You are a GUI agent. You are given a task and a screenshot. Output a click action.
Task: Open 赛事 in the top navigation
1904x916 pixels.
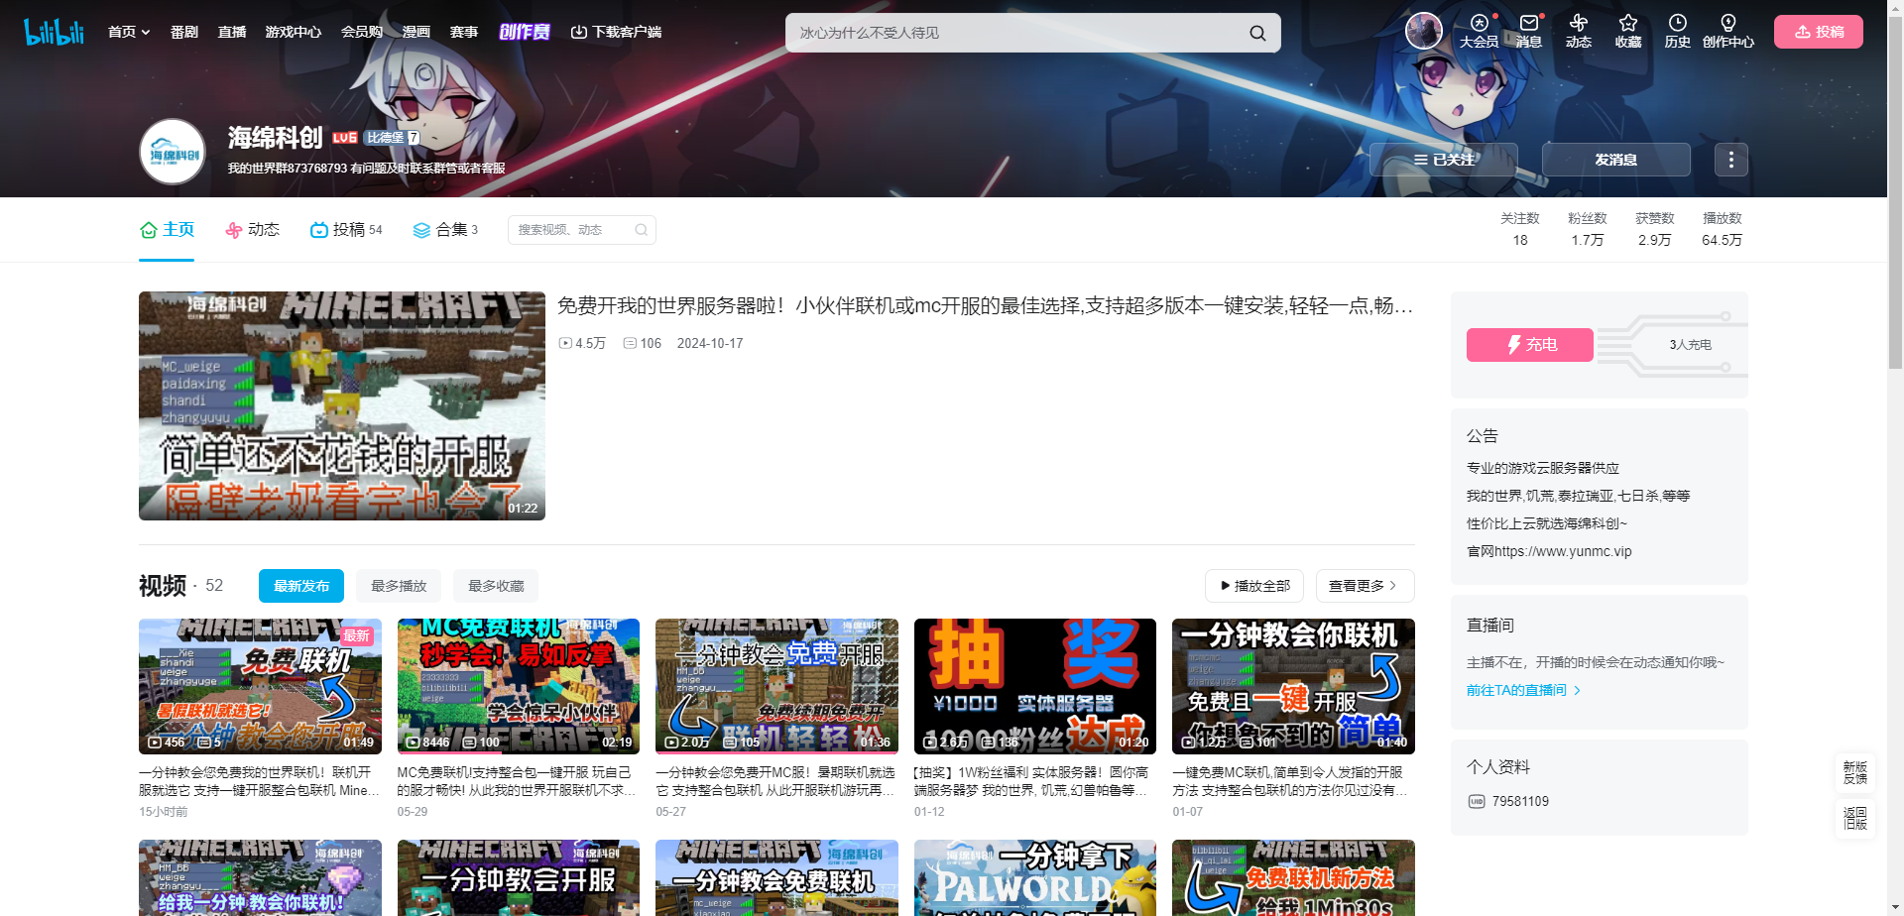[x=464, y=32]
